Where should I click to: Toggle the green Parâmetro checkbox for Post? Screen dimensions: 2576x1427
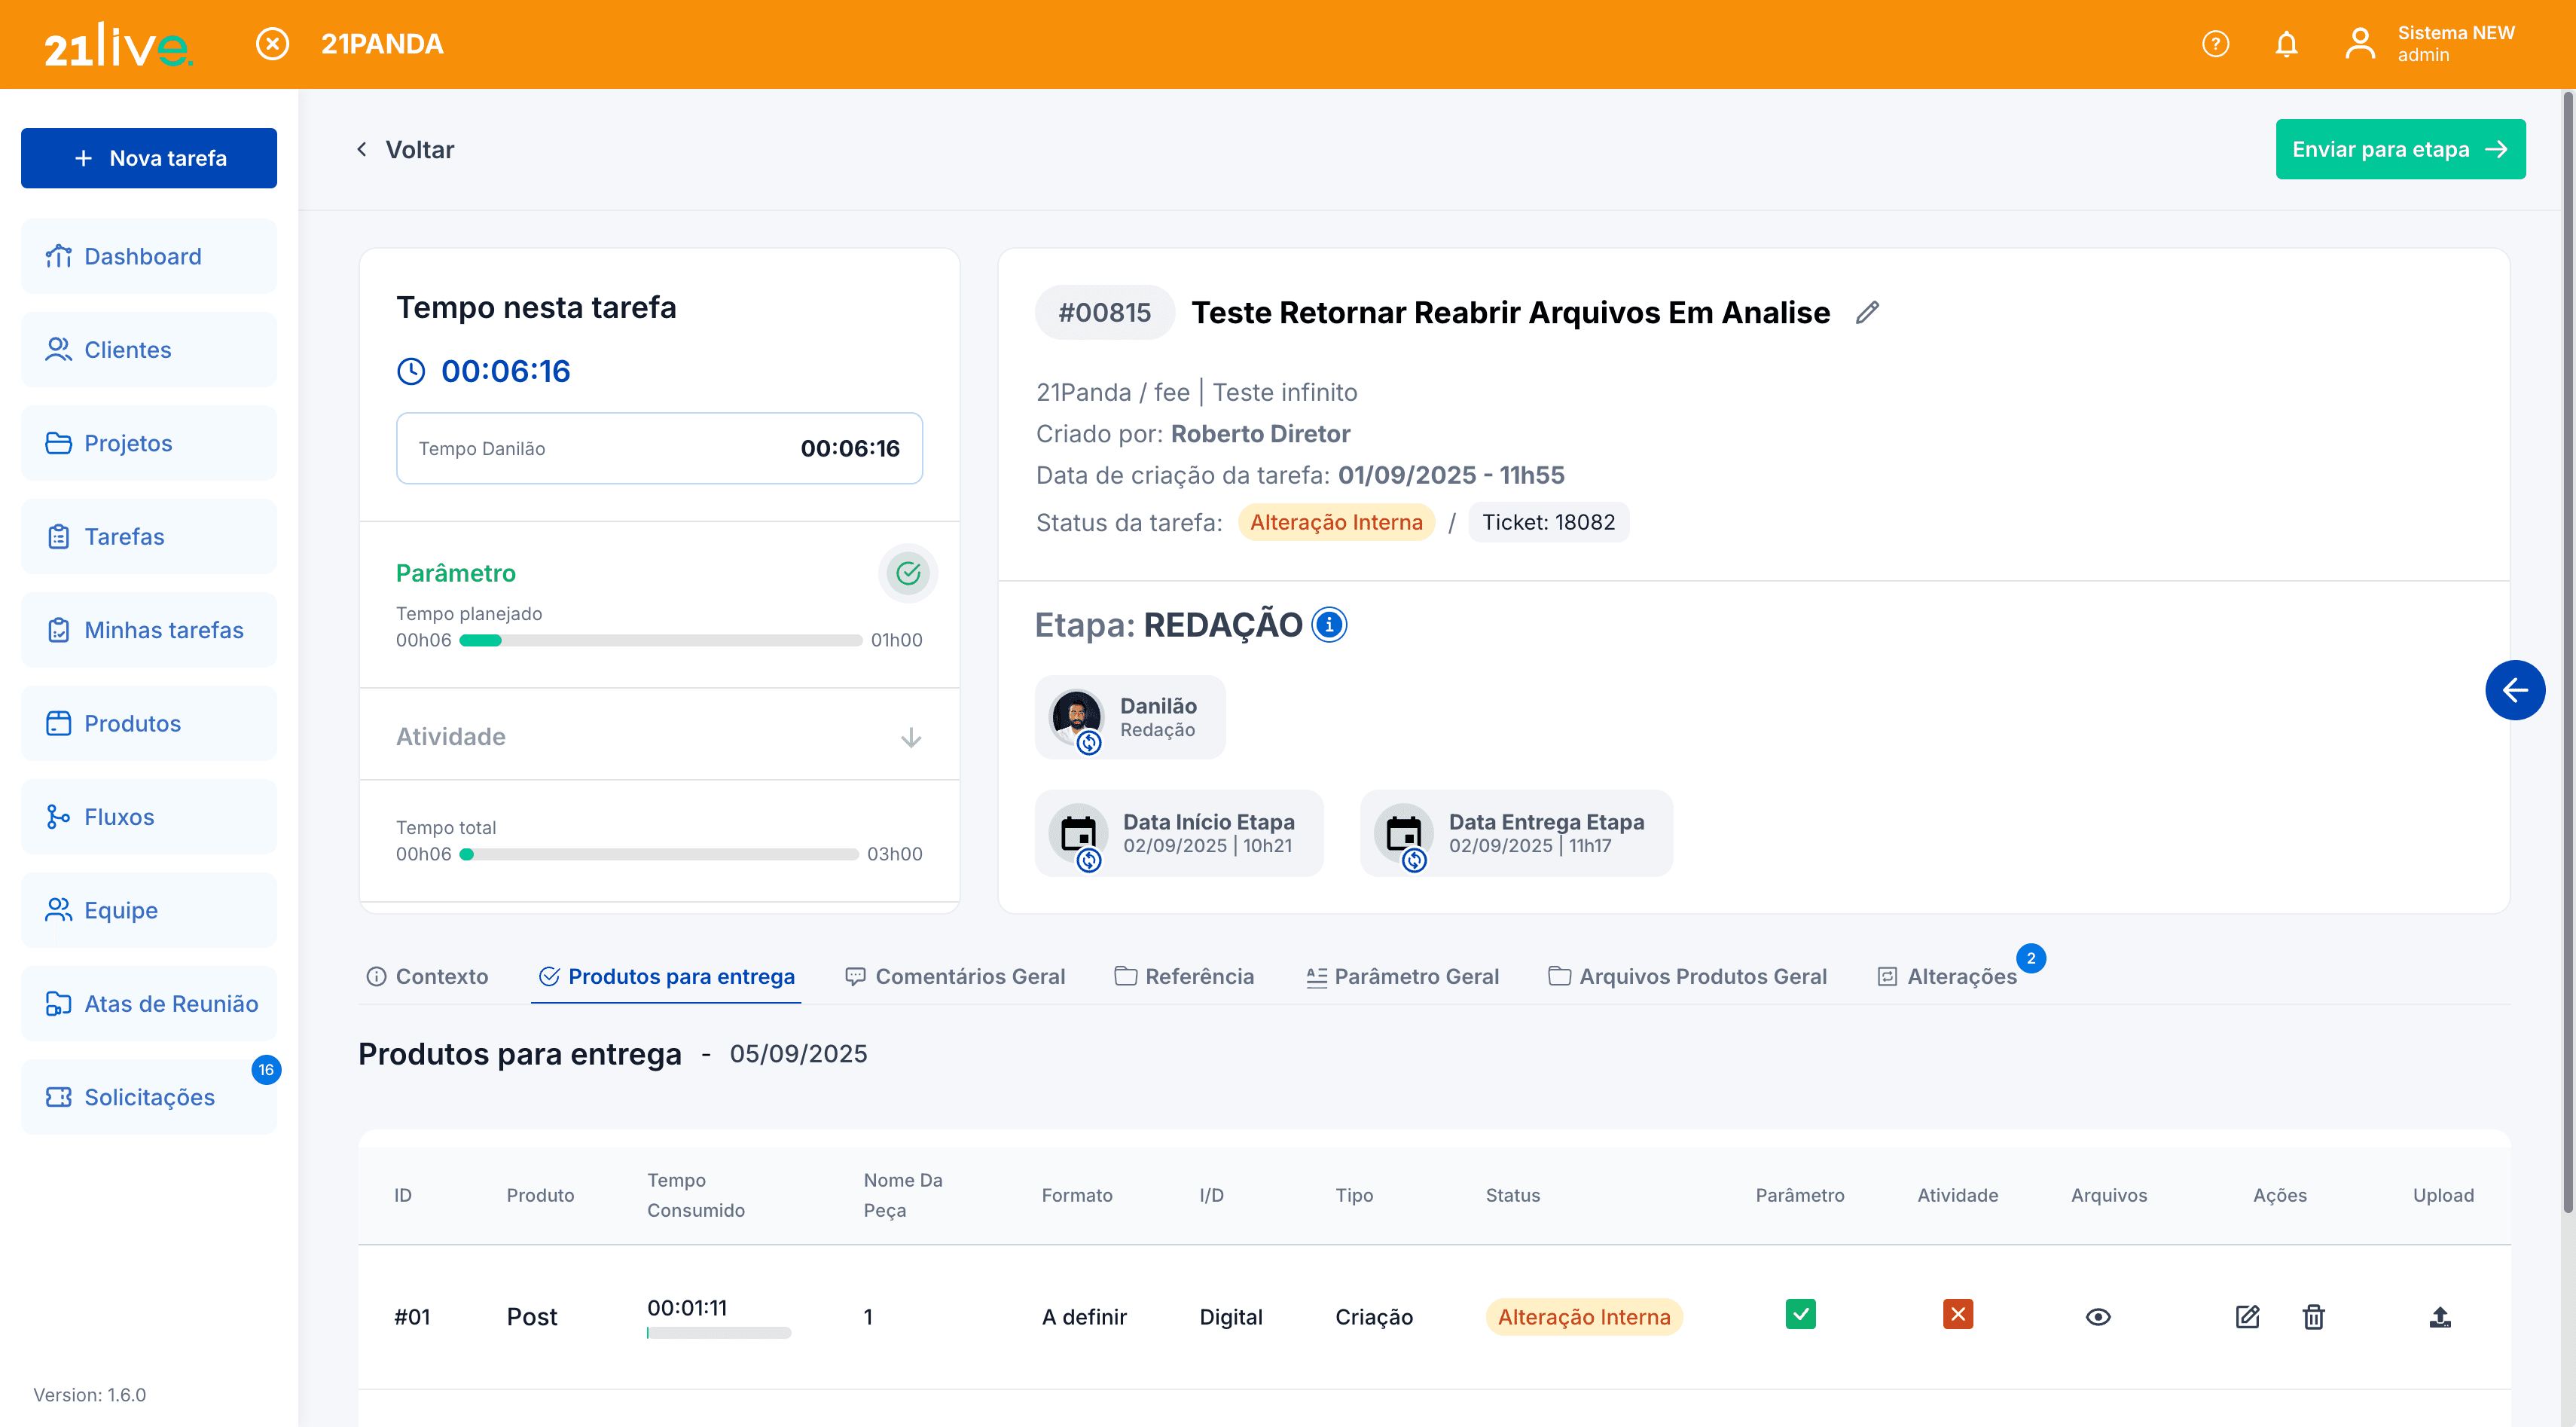(x=1800, y=1314)
